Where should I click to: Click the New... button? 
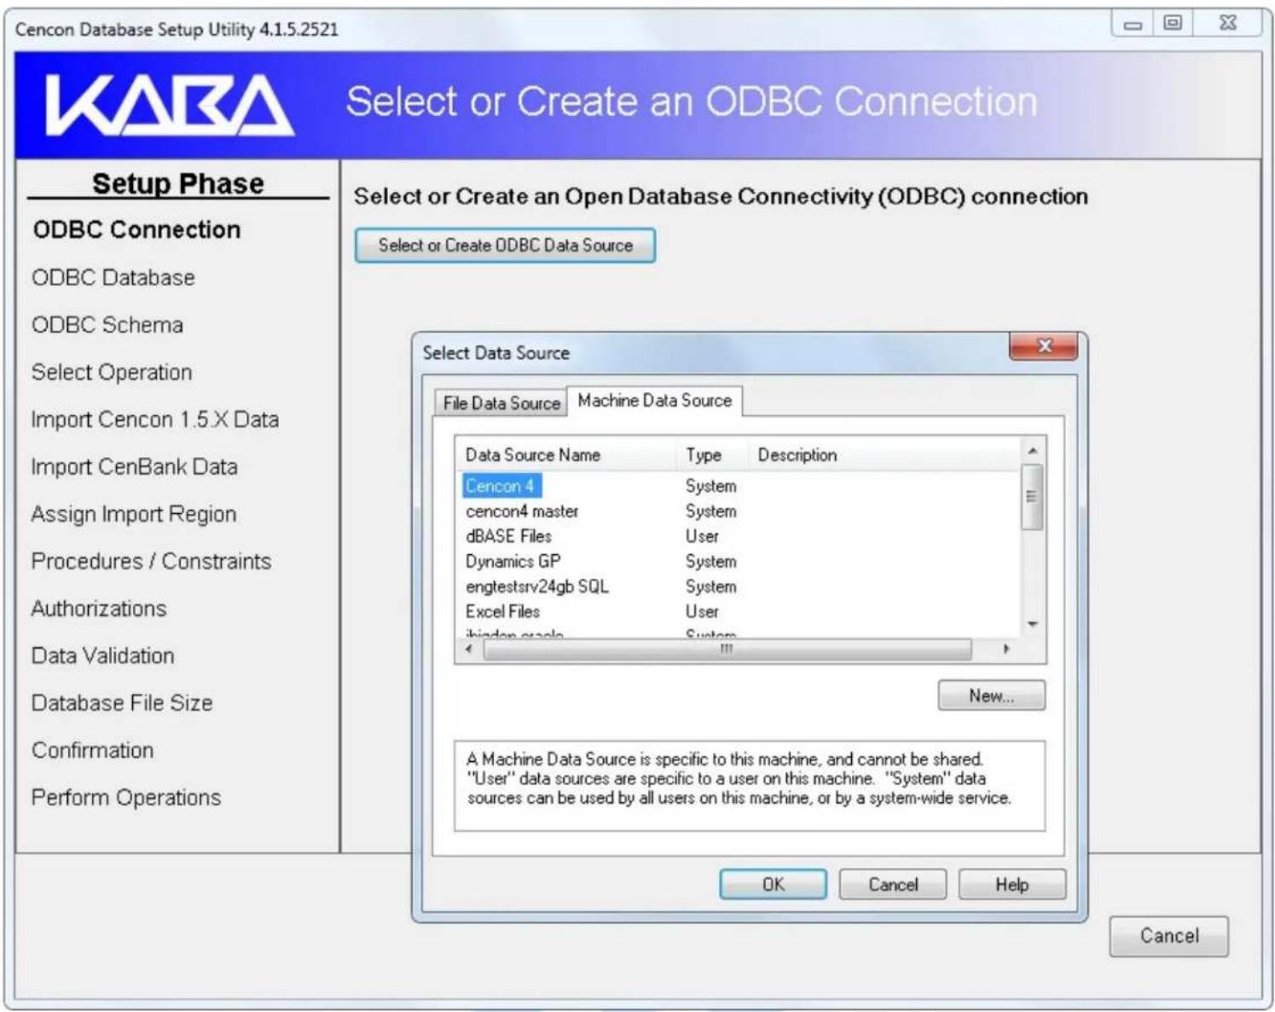[991, 696]
